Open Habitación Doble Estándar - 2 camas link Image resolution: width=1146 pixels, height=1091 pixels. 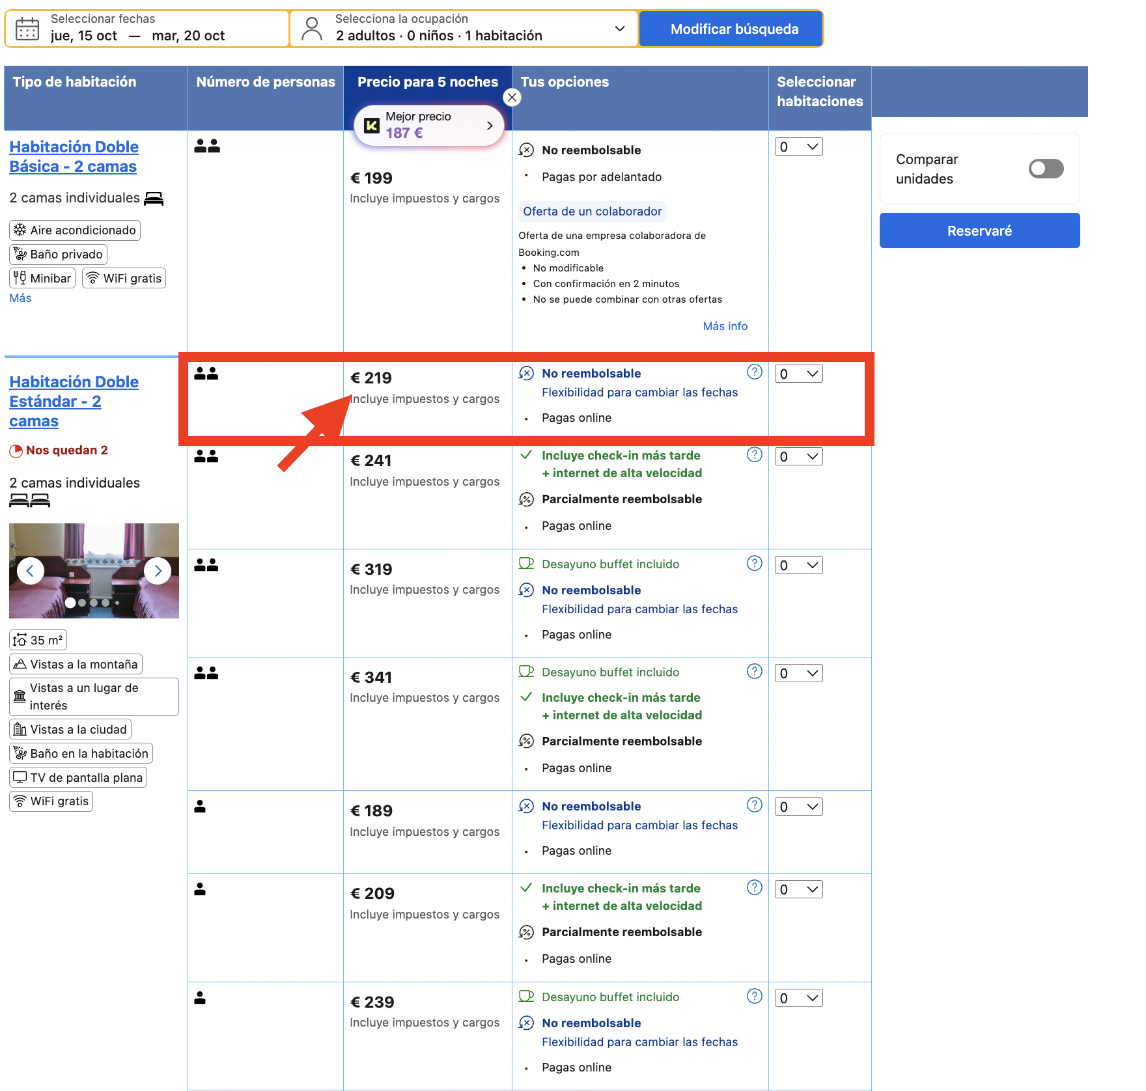coord(74,402)
